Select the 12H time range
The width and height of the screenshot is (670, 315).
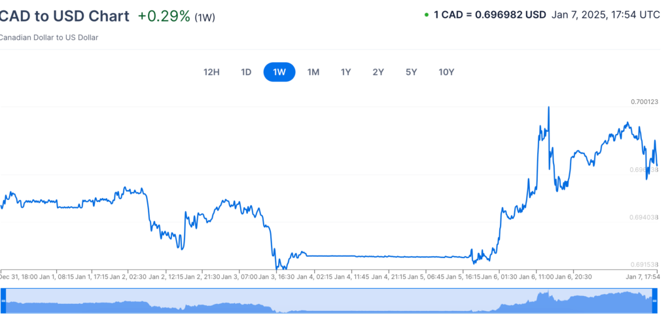[211, 72]
